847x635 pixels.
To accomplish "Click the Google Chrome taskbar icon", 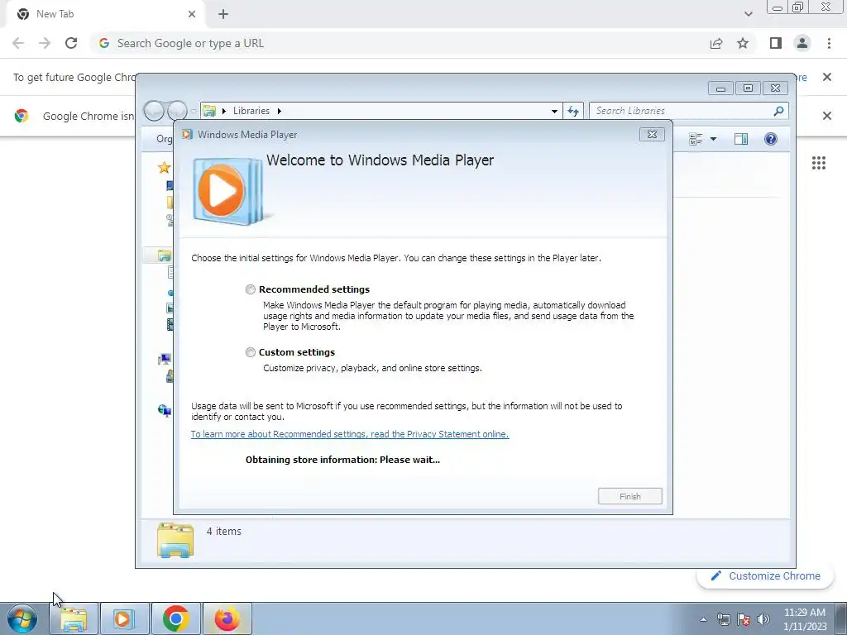I will point(175,618).
